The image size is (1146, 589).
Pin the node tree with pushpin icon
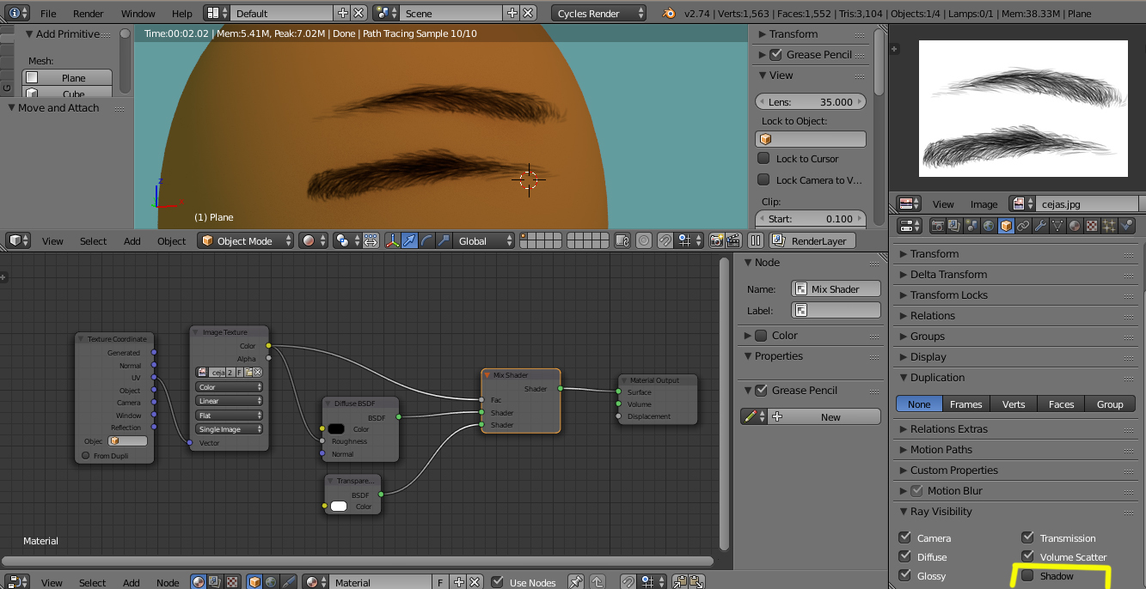[x=576, y=582]
